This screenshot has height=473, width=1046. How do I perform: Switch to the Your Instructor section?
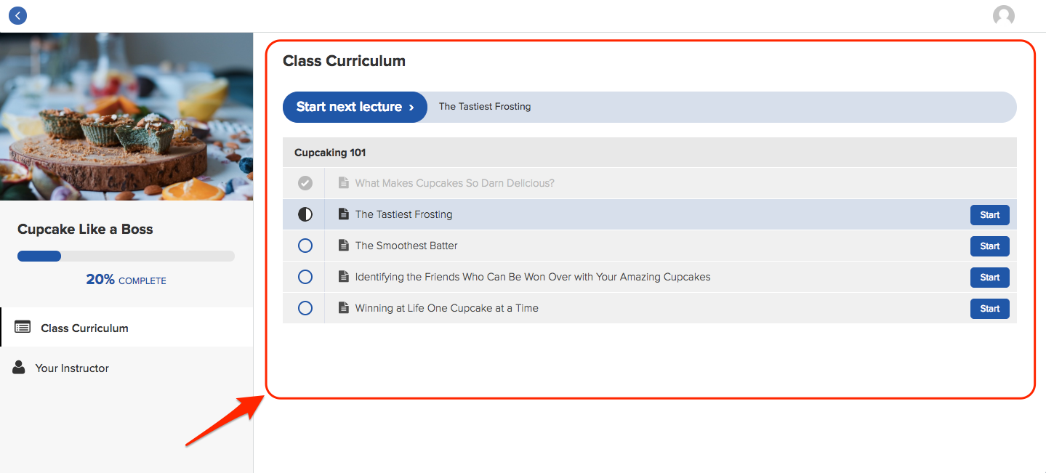(x=73, y=367)
